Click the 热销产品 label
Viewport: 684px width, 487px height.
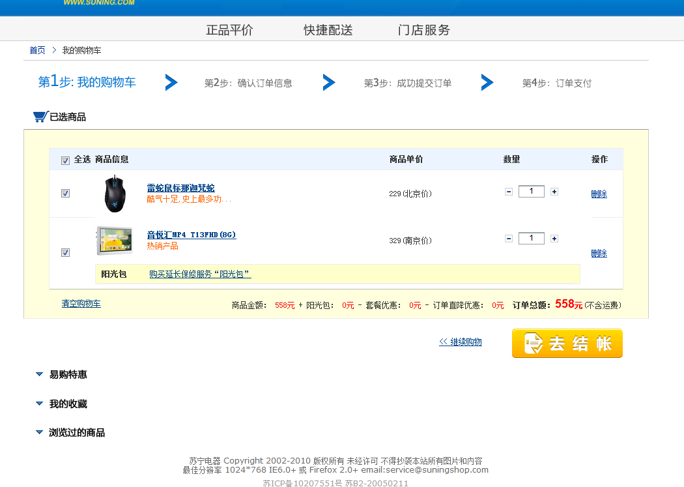point(162,246)
